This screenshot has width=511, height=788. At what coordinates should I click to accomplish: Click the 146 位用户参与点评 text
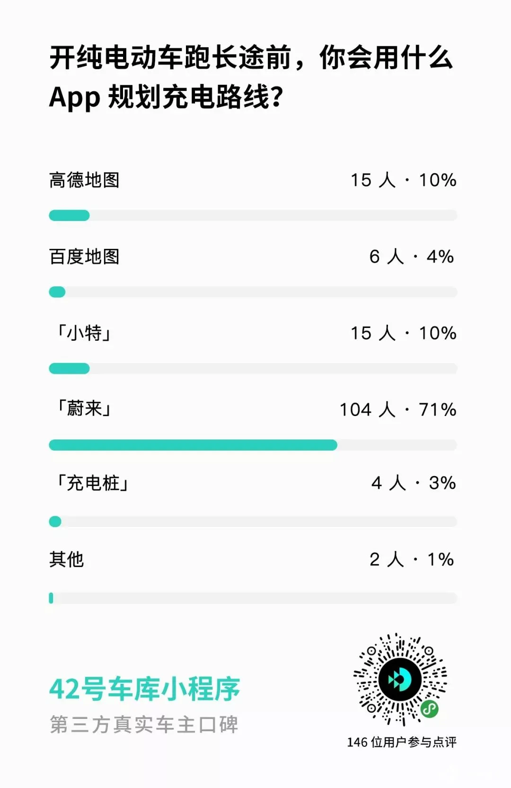coord(402,742)
